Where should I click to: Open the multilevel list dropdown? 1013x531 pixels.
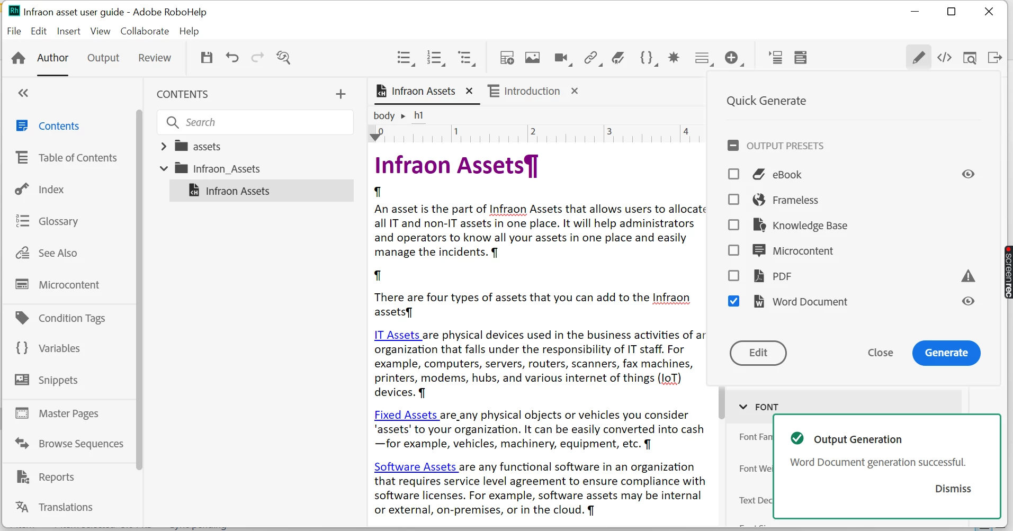pos(467,58)
